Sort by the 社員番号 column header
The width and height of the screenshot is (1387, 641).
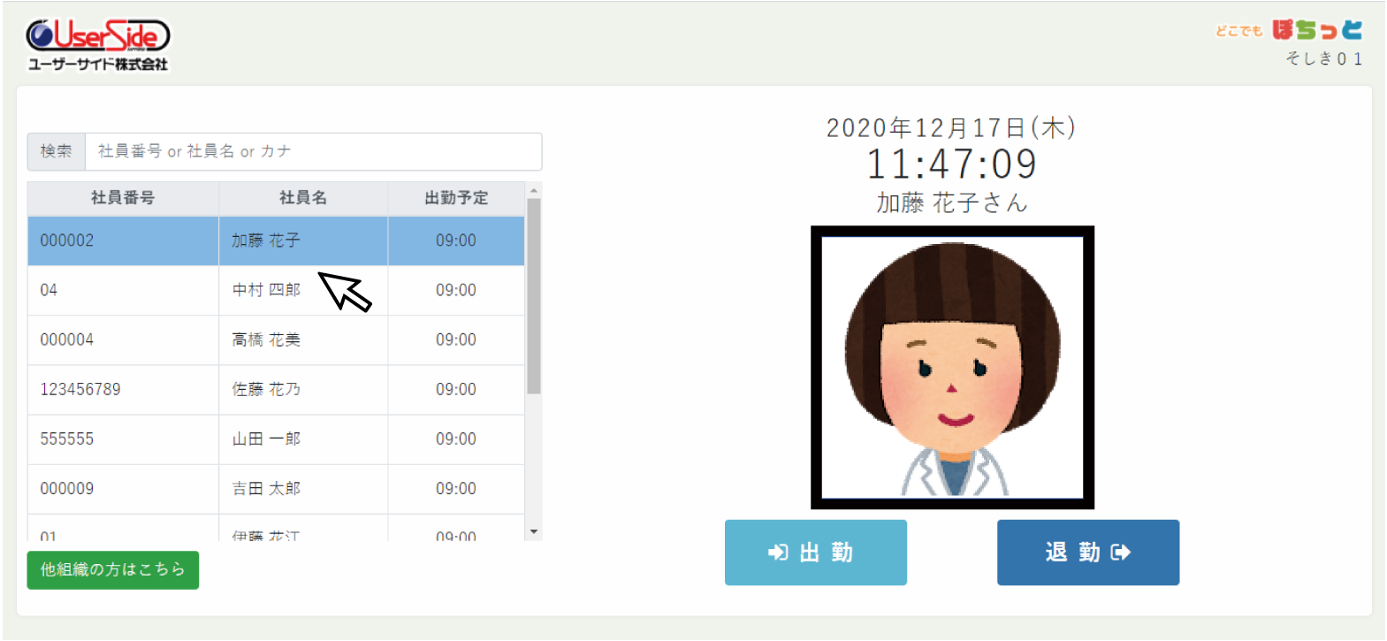pyautogui.click(x=123, y=198)
